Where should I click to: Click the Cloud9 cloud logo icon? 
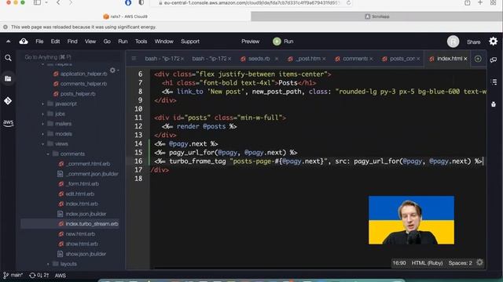coord(24,42)
